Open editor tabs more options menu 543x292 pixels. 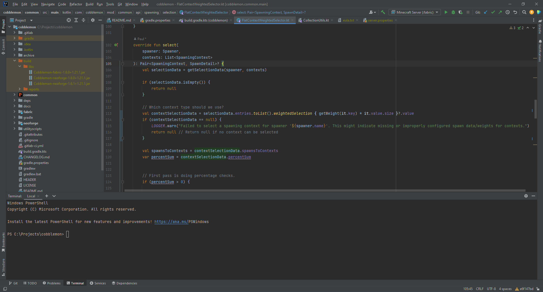533,20
